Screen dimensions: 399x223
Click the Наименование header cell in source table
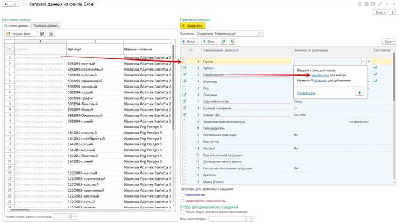pyautogui.click(x=147, y=49)
